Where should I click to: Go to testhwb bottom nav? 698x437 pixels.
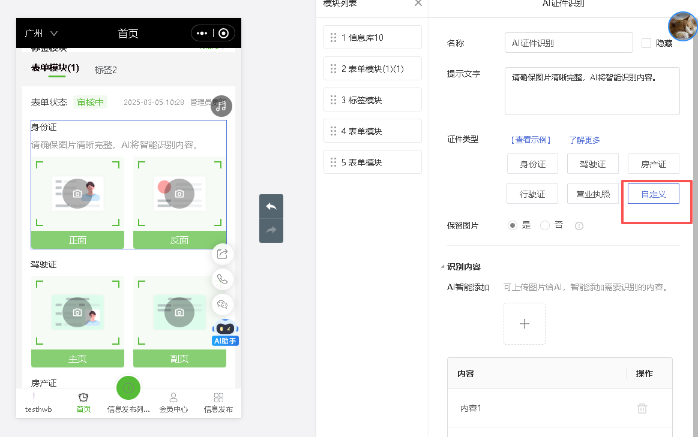[x=38, y=403]
